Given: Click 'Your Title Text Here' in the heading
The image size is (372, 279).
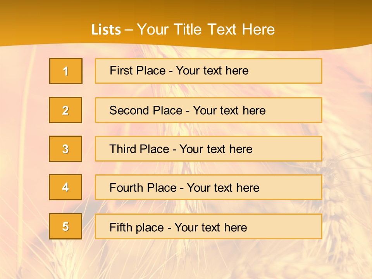Looking at the screenshot, I should [206, 29].
